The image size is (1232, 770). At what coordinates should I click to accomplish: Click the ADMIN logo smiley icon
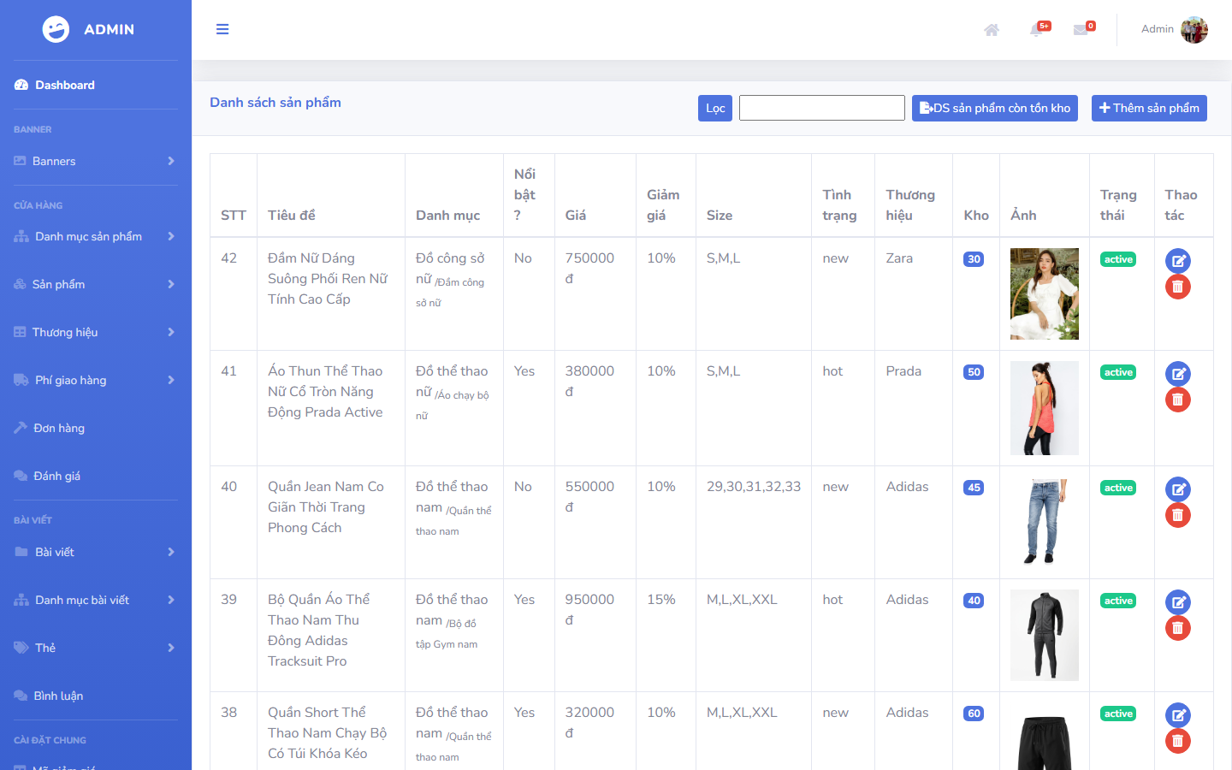56,29
